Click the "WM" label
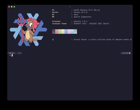 [53, 17]
